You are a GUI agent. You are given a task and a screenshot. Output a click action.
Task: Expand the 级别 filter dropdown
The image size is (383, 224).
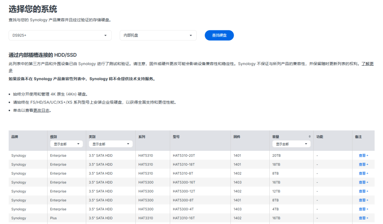tap(67, 144)
